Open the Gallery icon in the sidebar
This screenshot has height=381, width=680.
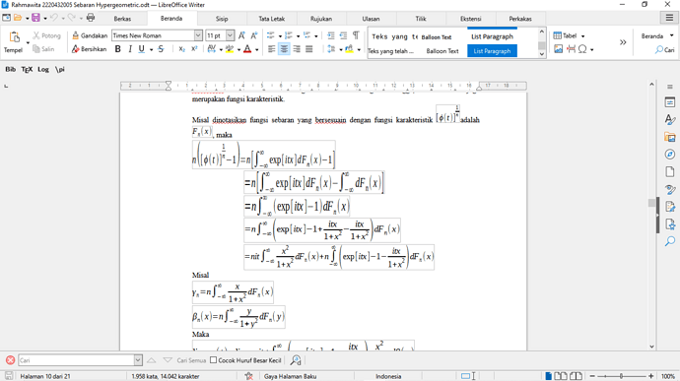[669, 138]
